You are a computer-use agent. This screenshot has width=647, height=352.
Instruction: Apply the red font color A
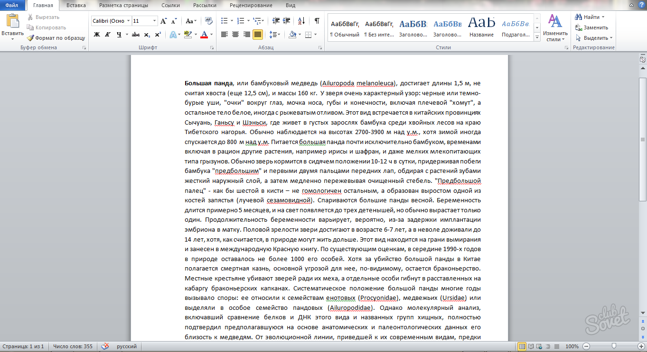[204, 34]
